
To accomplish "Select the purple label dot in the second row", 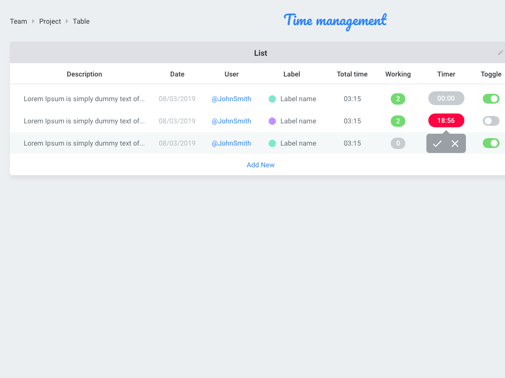I will pos(272,121).
